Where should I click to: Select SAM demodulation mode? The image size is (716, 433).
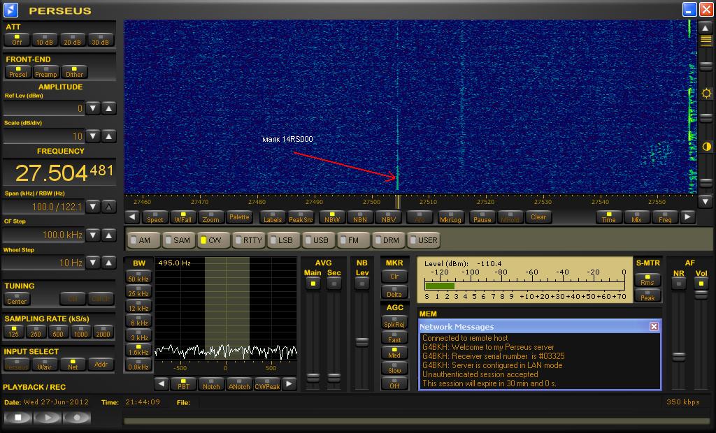[x=179, y=240]
